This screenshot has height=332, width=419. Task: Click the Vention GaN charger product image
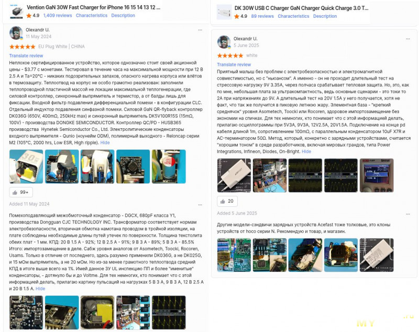[x=16, y=12]
